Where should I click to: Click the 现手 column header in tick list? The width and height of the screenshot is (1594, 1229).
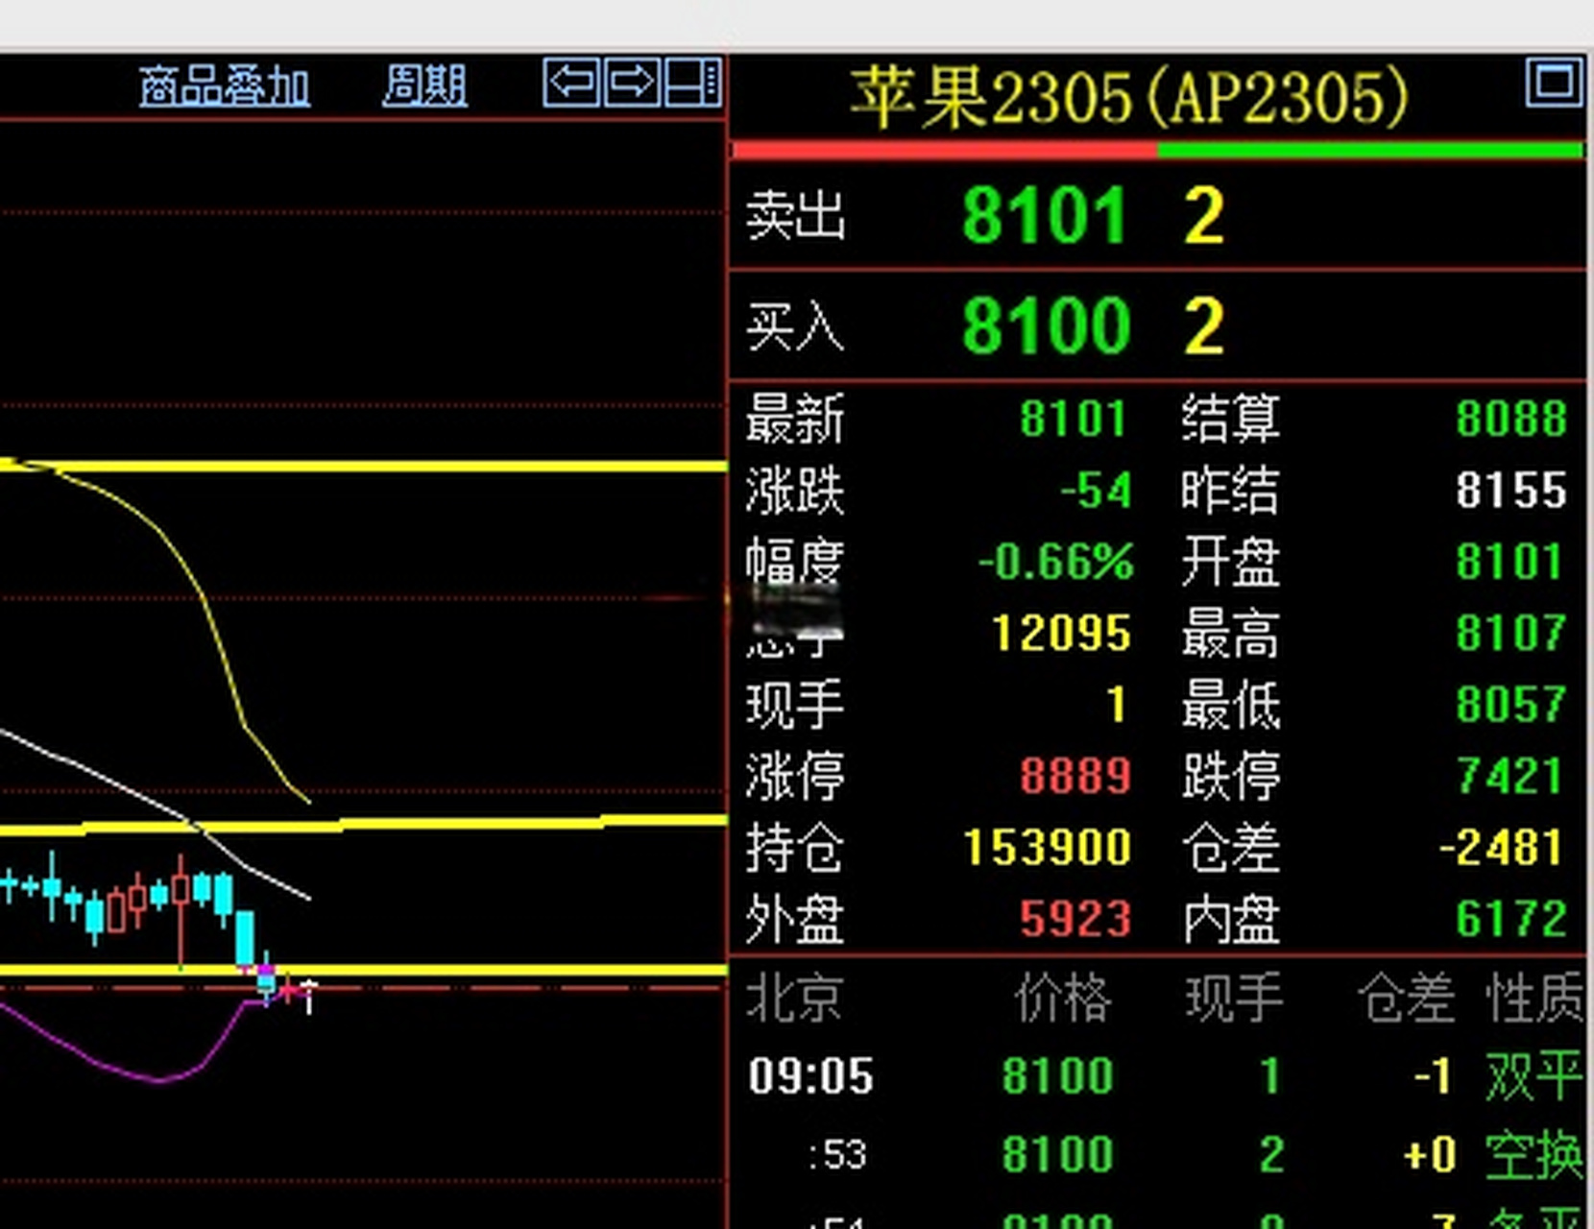point(1235,999)
